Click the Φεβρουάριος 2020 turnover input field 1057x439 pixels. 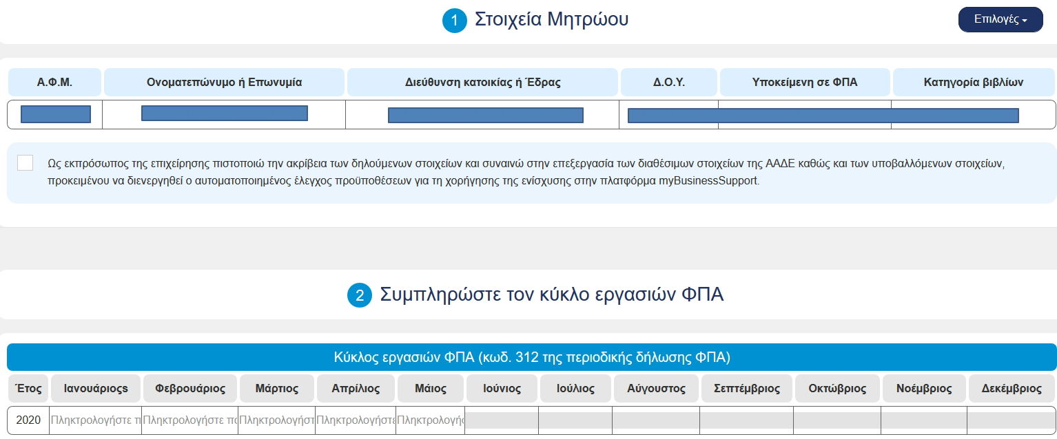pos(189,420)
